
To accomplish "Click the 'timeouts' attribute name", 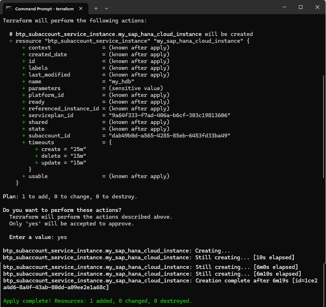I will click(41, 142).
